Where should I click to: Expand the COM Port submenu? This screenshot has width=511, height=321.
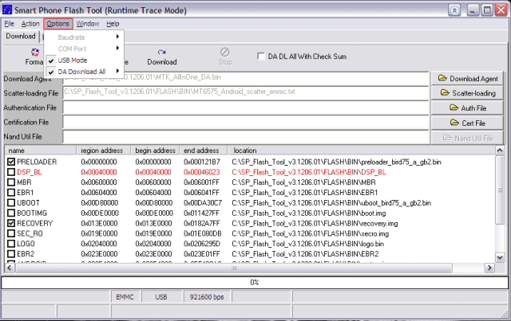coord(84,49)
